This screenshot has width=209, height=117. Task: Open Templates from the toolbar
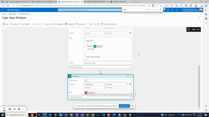(x=69, y=24)
